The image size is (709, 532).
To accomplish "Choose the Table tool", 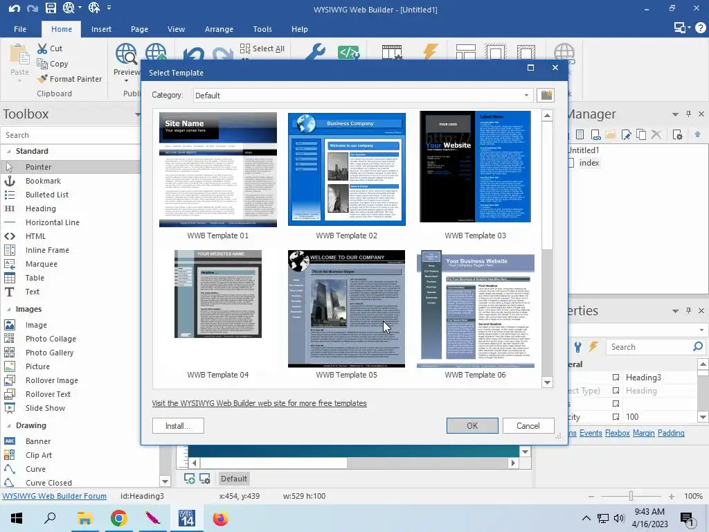I will [35, 278].
